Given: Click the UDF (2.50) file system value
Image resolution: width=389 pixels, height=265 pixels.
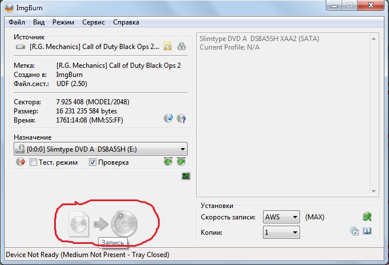Looking at the screenshot, I should [x=72, y=84].
